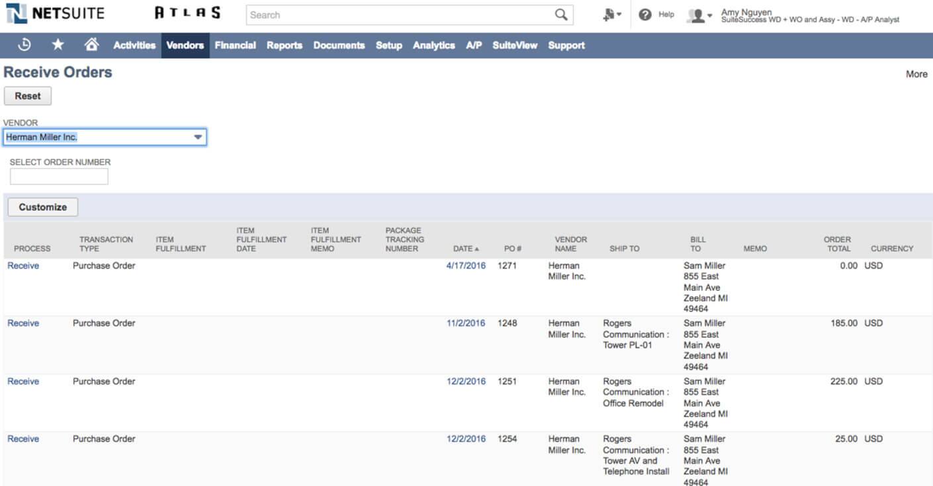Open the Activities menu
Screen dimensions: 933x486
(x=134, y=45)
